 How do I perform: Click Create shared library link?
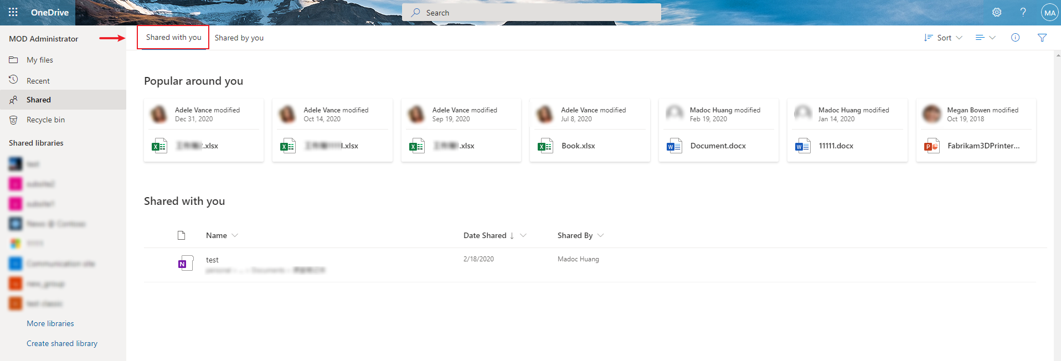point(62,343)
